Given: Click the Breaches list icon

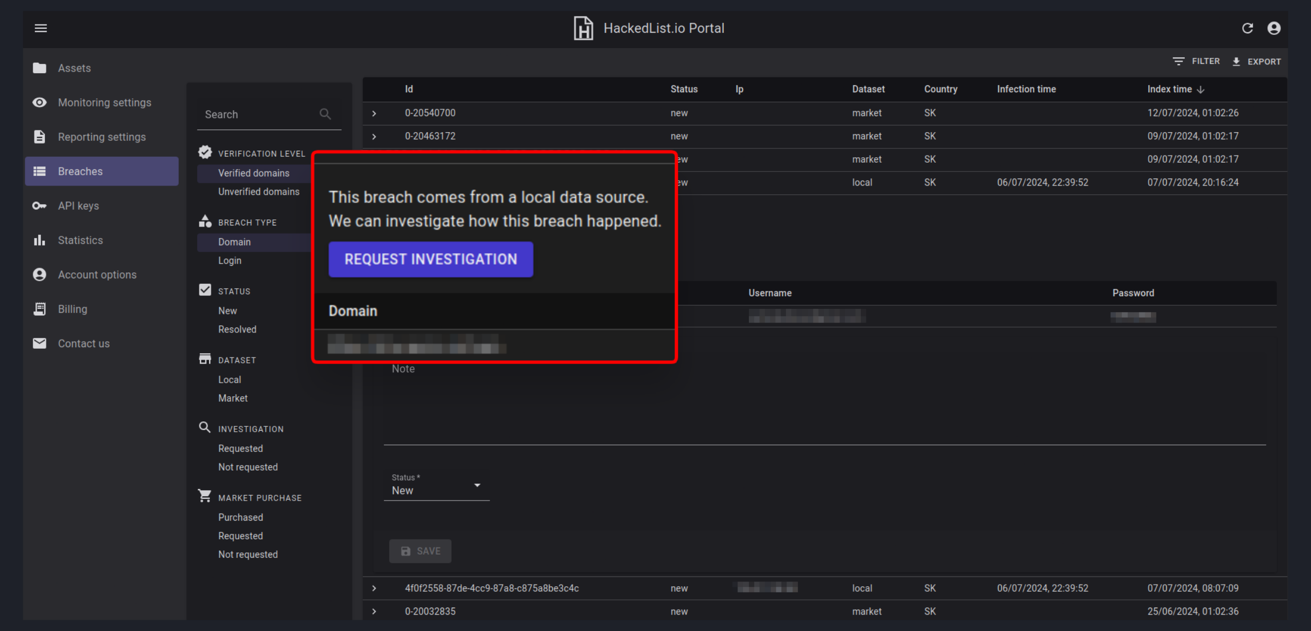Looking at the screenshot, I should coord(39,171).
